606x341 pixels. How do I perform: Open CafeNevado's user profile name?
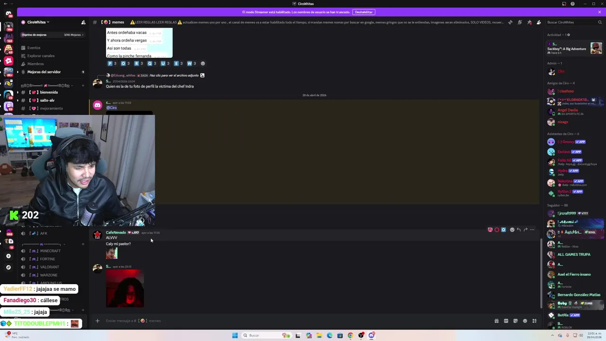[x=116, y=233]
